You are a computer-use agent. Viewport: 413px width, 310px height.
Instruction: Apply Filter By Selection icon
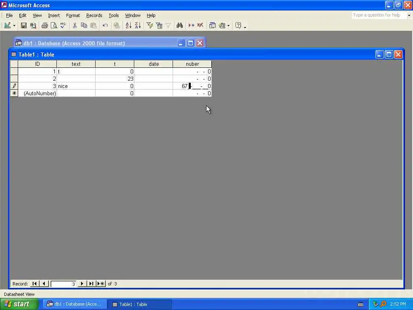(150, 25)
